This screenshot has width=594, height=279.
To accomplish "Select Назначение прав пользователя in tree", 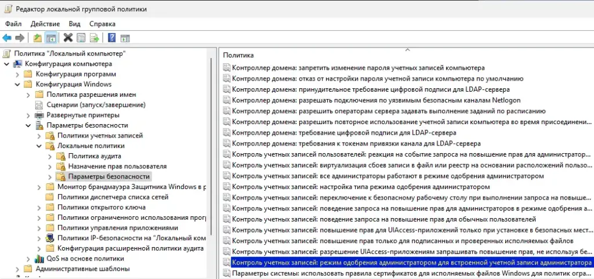I will [117, 166].
